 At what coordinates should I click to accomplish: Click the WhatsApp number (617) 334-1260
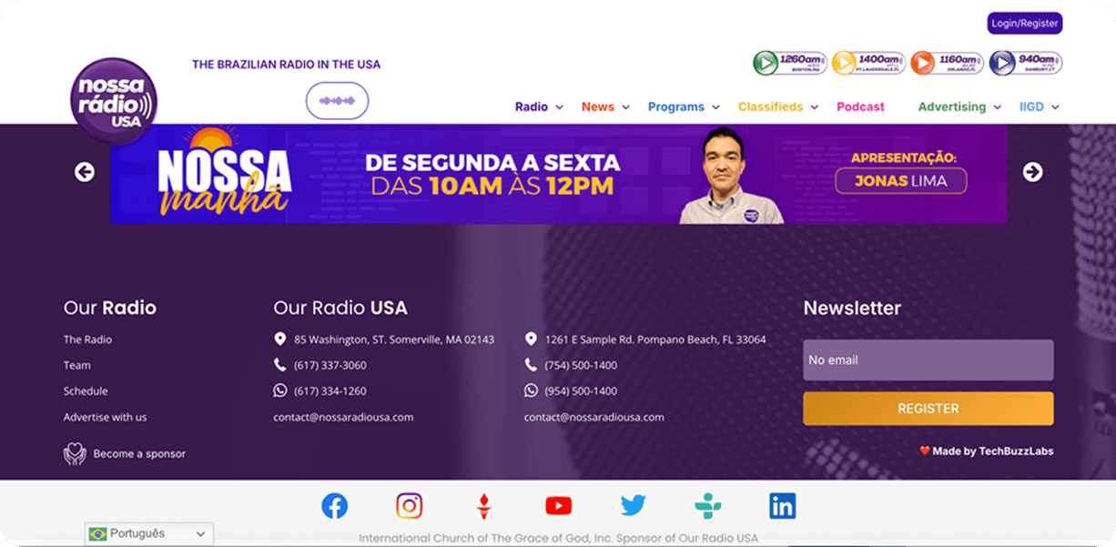click(x=330, y=390)
